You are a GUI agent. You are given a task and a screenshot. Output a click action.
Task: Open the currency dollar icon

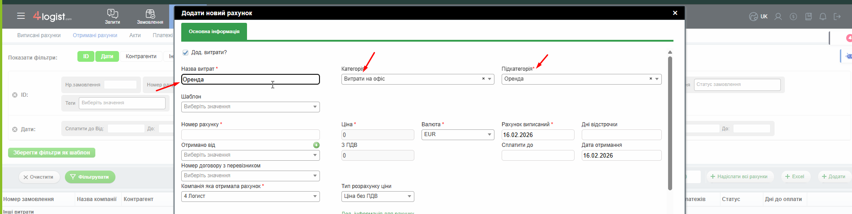pyautogui.click(x=793, y=17)
